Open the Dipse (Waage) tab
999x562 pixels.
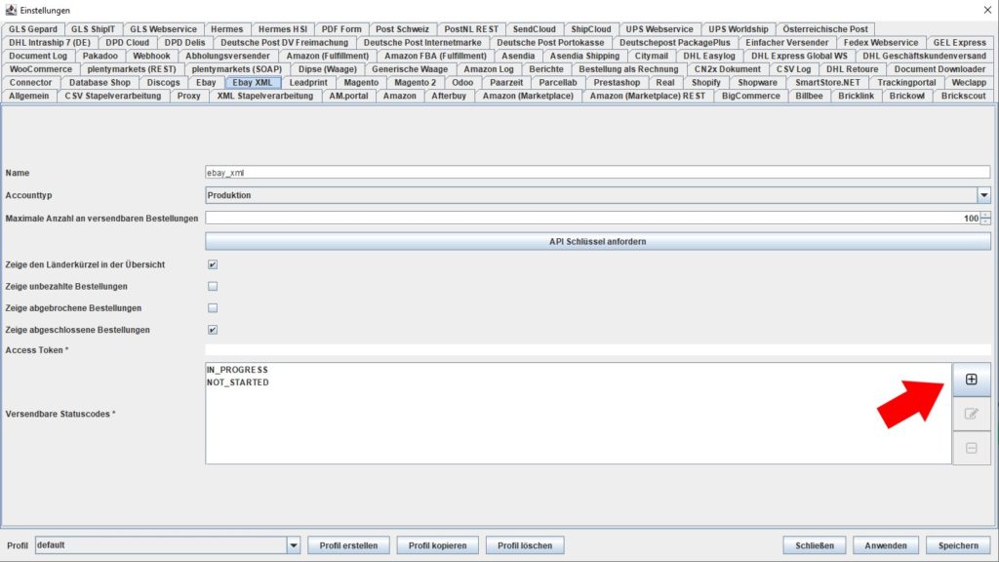click(x=328, y=69)
